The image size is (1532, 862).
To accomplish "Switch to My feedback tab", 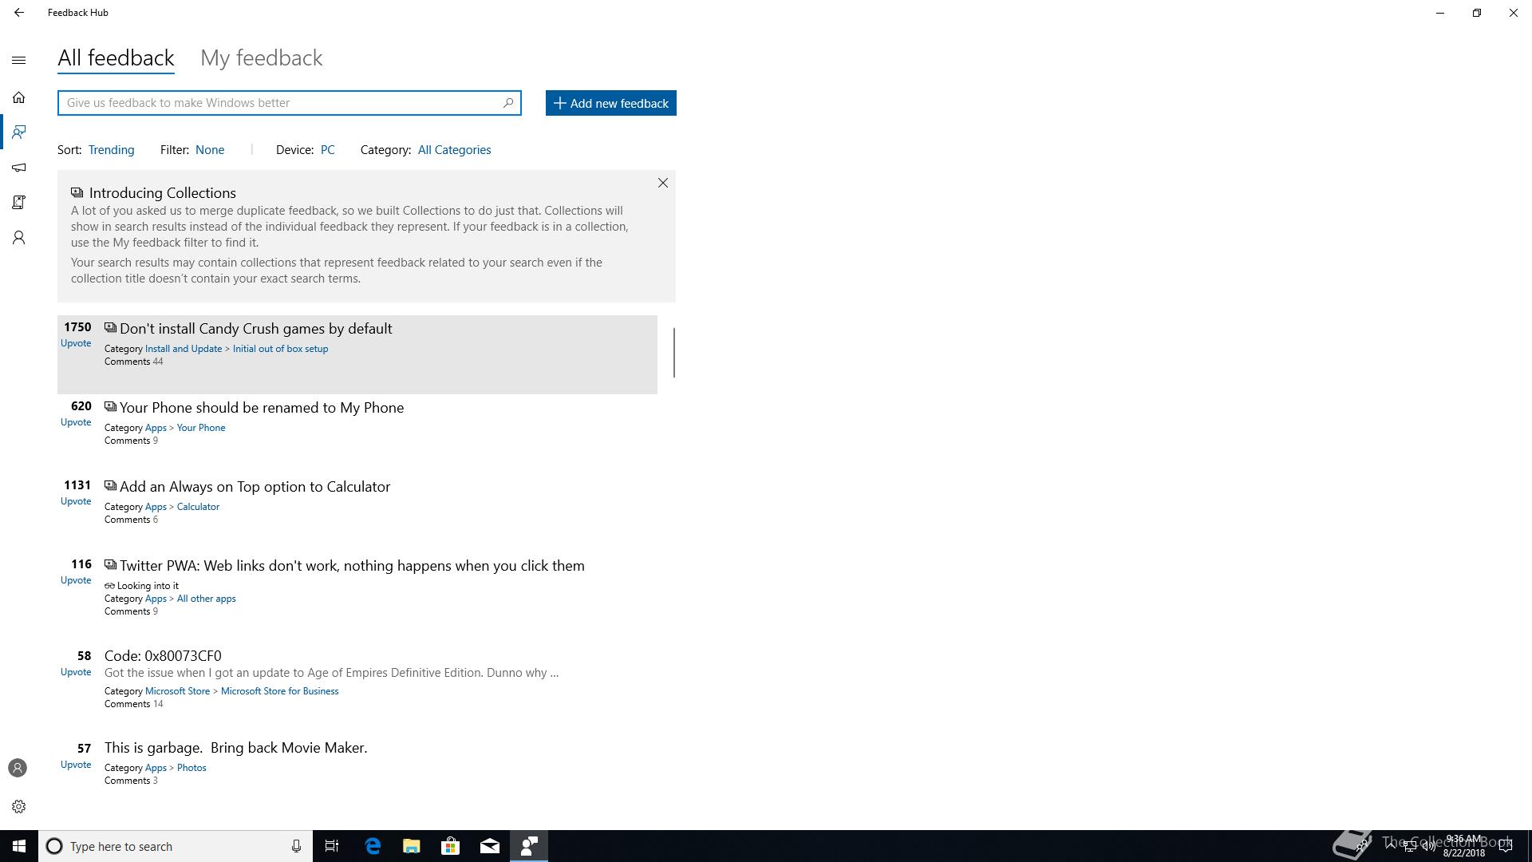I will (x=262, y=58).
